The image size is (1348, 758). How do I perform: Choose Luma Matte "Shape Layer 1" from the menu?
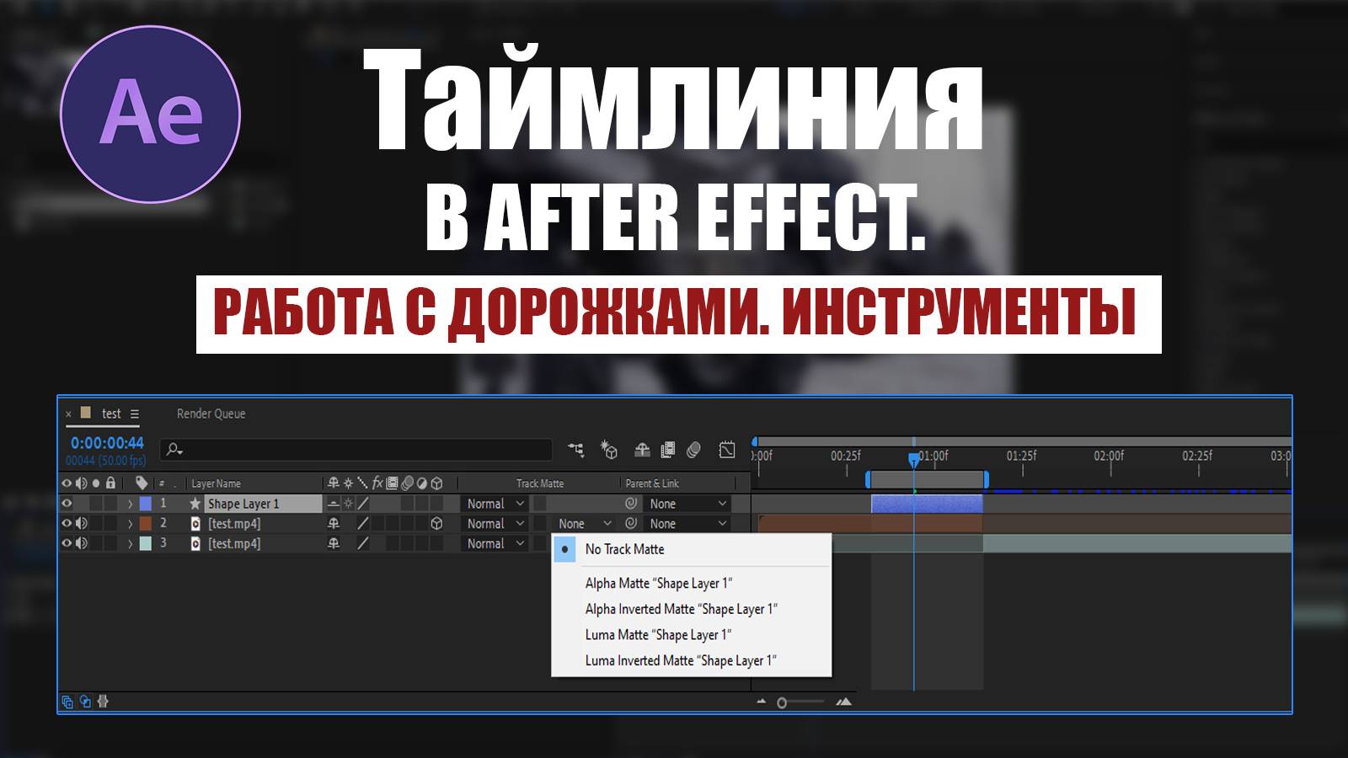pos(657,634)
